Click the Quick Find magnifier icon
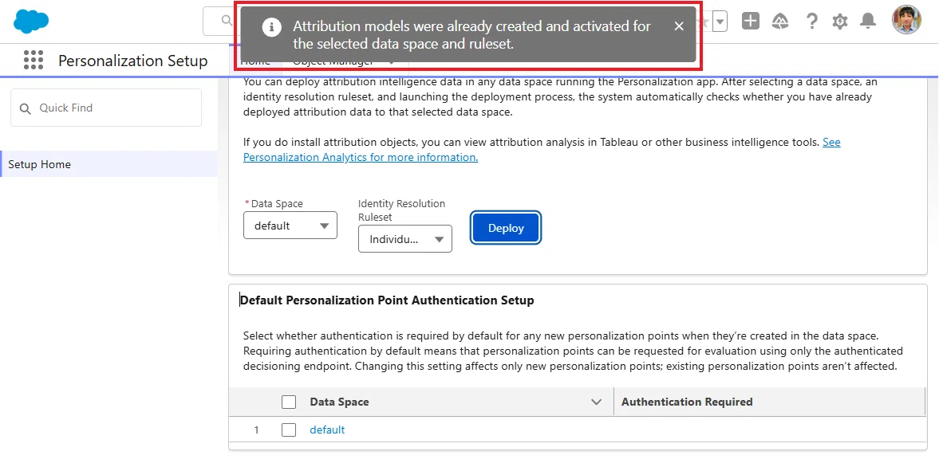Image resolution: width=939 pixels, height=467 pixels. (26, 108)
